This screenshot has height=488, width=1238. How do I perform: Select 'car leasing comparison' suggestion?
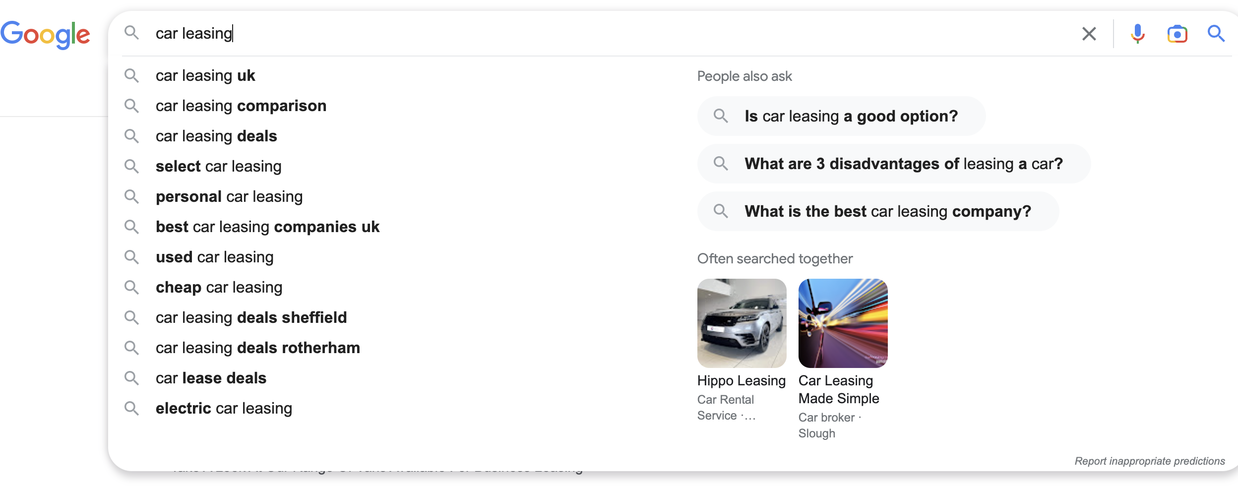point(241,106)
